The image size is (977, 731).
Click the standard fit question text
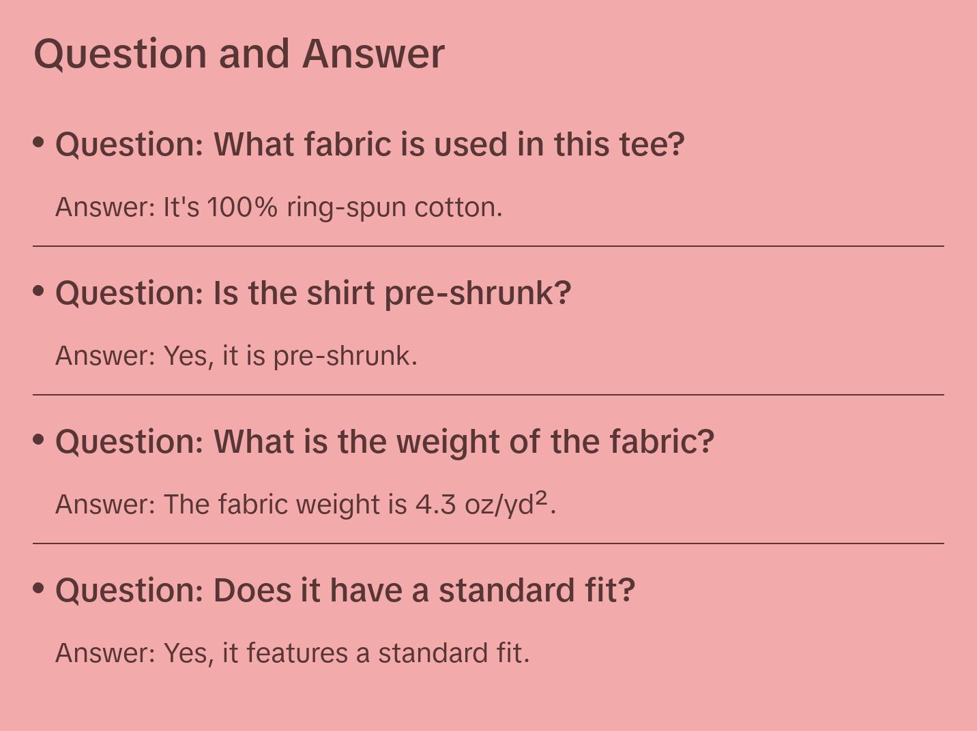[x=345, y=591]
